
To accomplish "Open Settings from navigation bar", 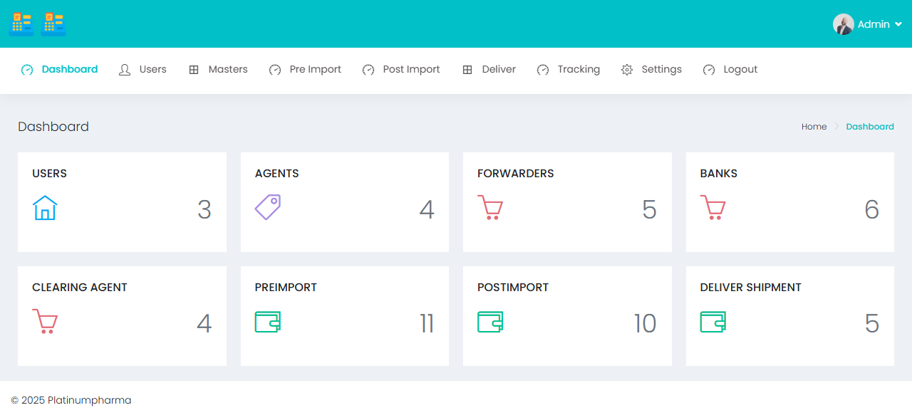I will 651,70.
